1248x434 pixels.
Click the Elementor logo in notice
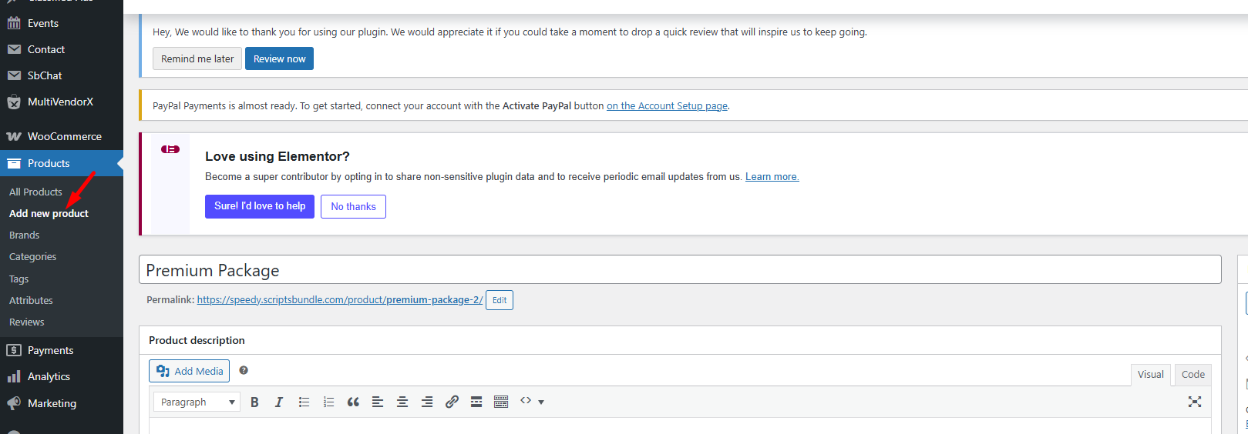pos(170,149)
